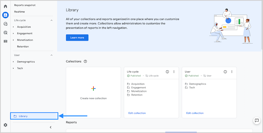Click the Library page heading
This screenshot has width=263, height=133.
pyautogui.click(x=72, y=10)
